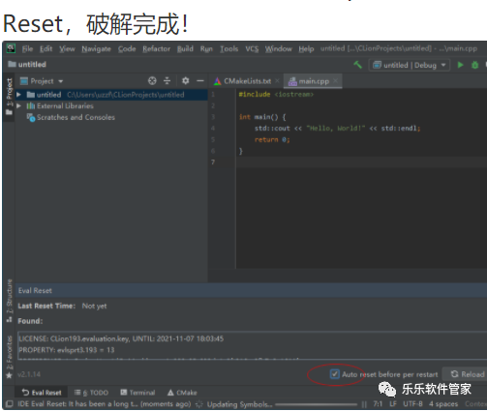487x411 pixels.
Task: Switch to the main.cpp editor tab
Action: (x=313, y=81)
